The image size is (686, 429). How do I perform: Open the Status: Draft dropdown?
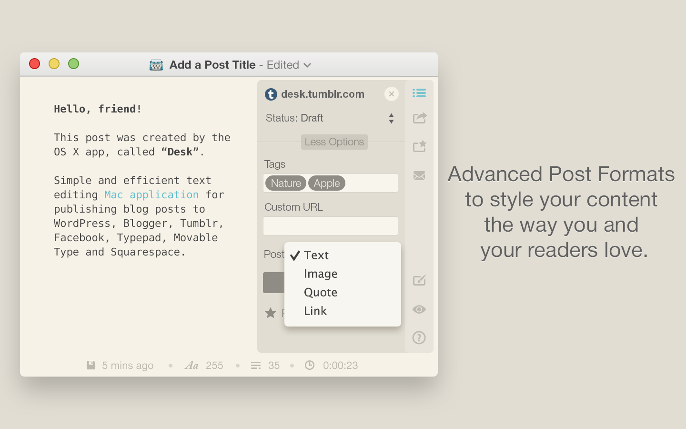(x=331, y=118)
